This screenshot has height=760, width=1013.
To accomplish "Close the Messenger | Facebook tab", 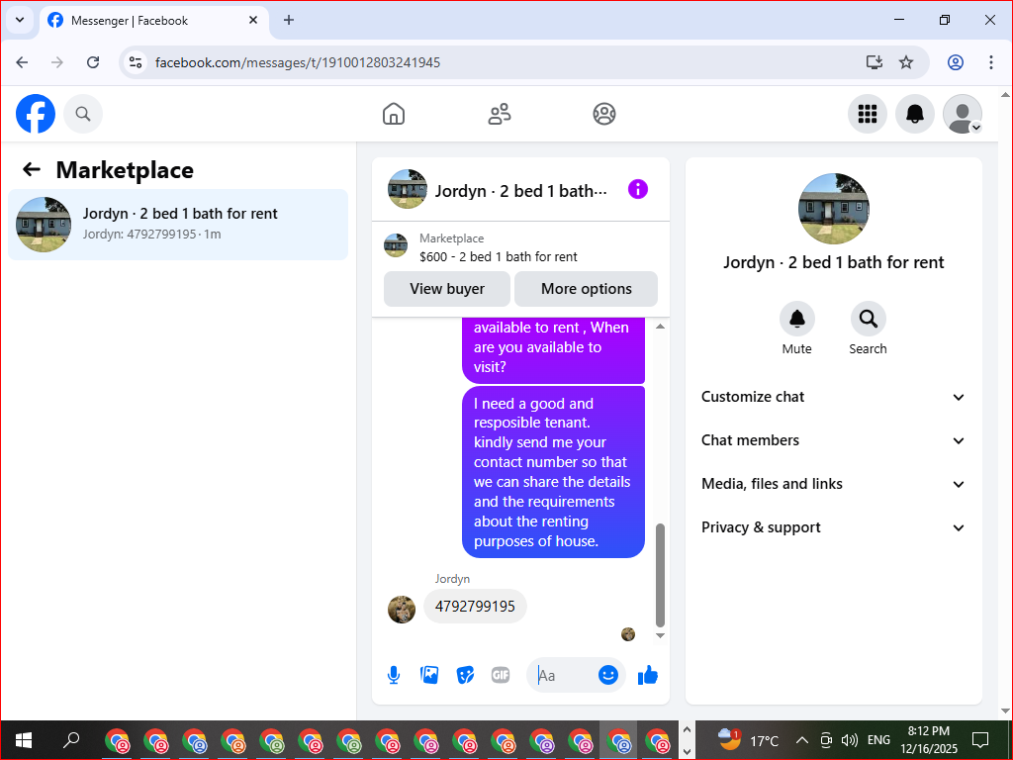I will (x=253, y=20).
